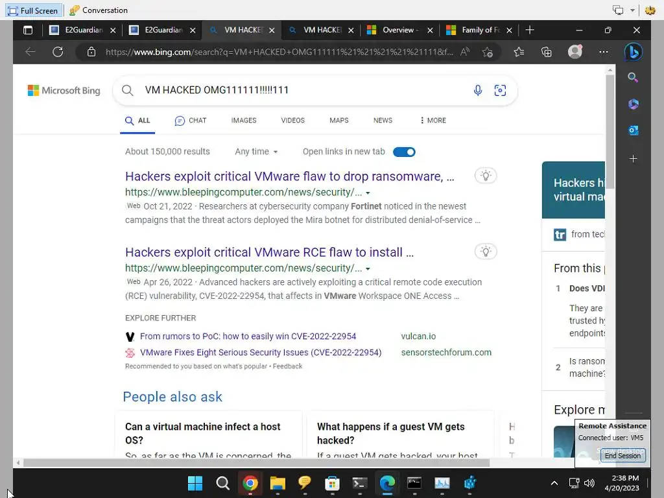End the Remote Assistance session
This screenshot has width=664, height=498.
pos(622,456)
